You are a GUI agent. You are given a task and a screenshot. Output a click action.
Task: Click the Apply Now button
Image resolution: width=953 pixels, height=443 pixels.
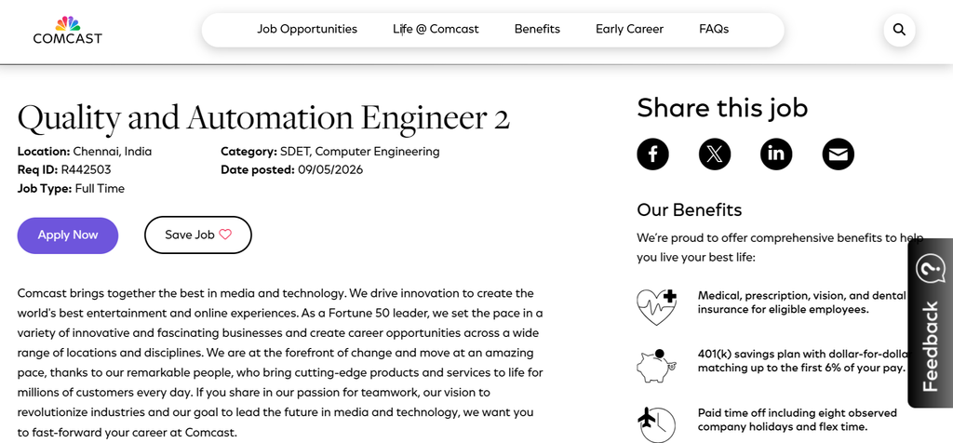point(67,235)
